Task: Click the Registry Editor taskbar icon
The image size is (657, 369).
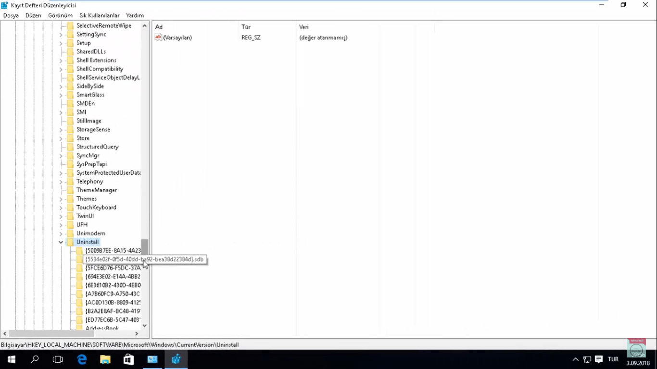Action: pos(176,359)
